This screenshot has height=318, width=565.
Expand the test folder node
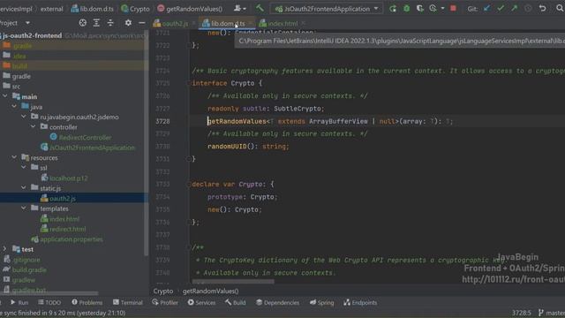[4, 249]
